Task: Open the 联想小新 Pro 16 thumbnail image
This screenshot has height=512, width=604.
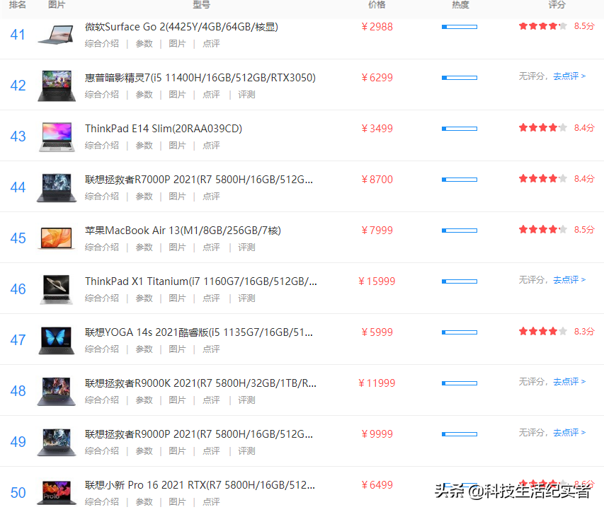Action: click(56, 493)
